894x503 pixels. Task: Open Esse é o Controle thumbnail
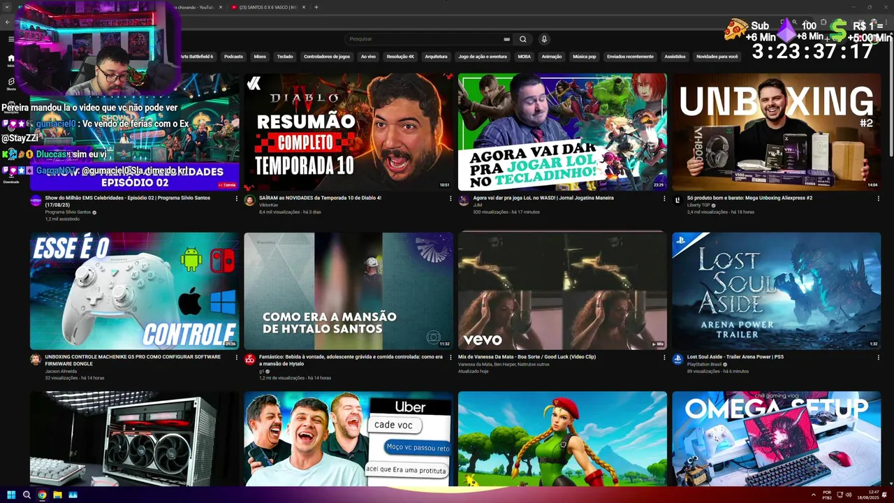point(134,291)
